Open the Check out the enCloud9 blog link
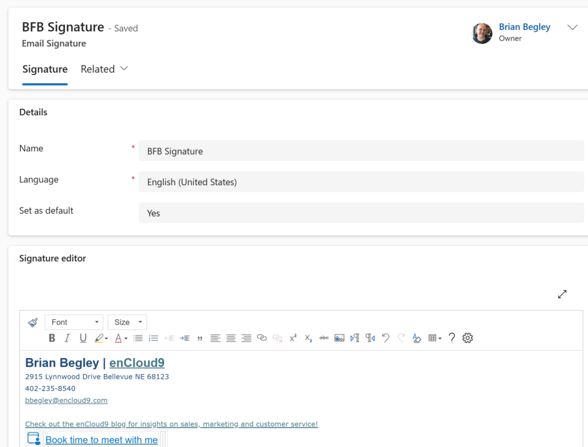This screenshot has height=447, width=588. pos(171,424)
